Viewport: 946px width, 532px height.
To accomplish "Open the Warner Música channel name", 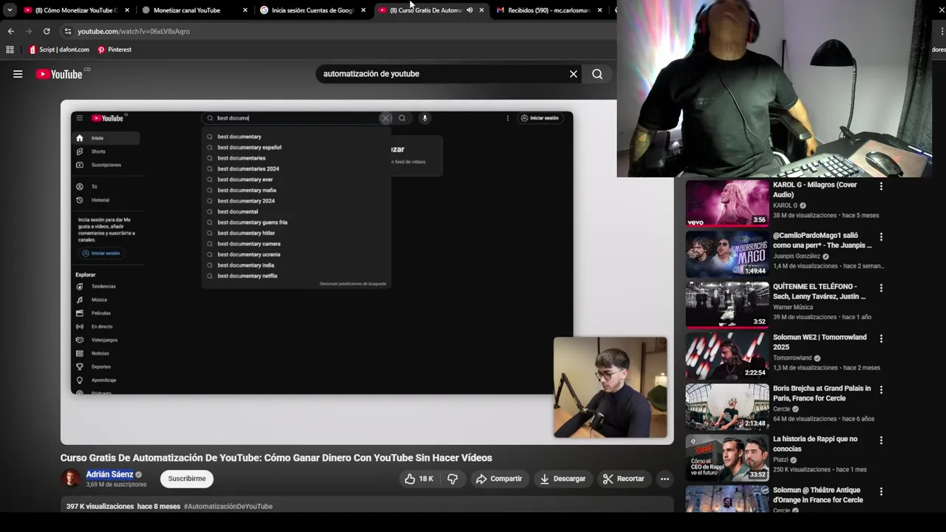I will click(x=793, y=307).
